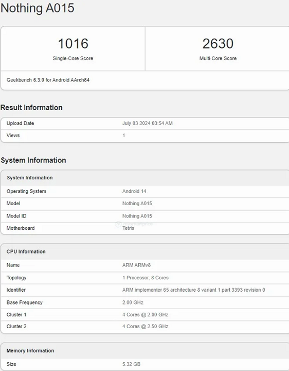Image resolution: width=289 pixels, height=371 pixels.
Task: Select the upload date July 03 2024 value
Action: [148, 123]
